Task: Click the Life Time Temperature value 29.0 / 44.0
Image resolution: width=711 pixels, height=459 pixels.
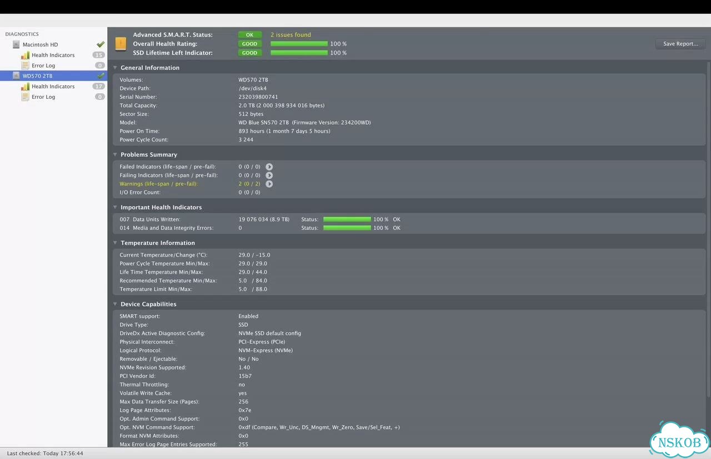Action: pos(253,273)
